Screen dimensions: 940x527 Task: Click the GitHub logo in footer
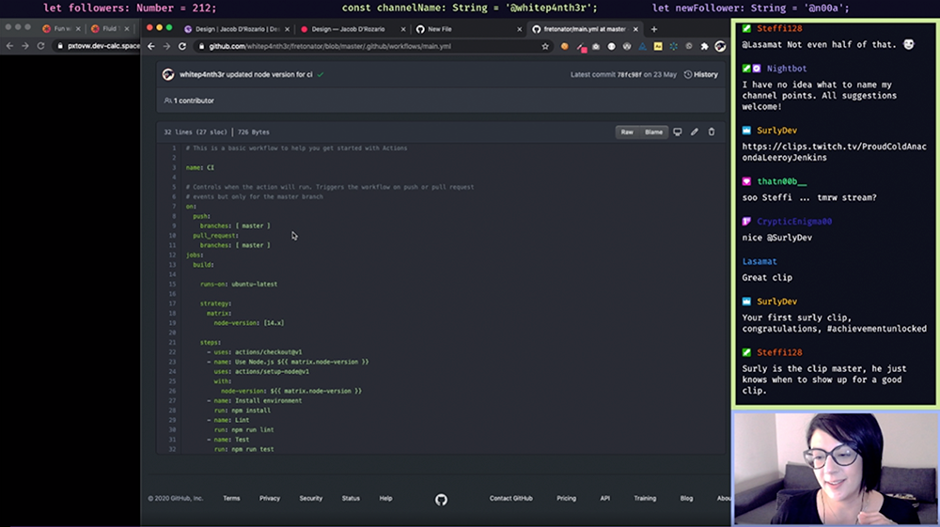coord(441,500)
